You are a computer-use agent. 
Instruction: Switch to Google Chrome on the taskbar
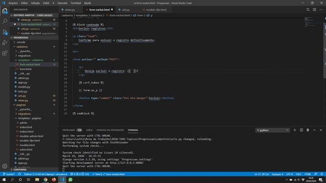(45, 179)
